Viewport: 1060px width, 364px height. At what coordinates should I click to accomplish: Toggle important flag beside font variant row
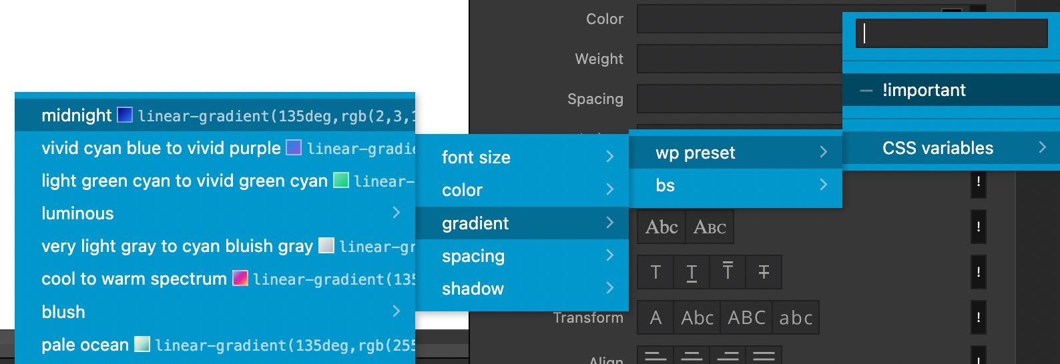pos(979,227)
